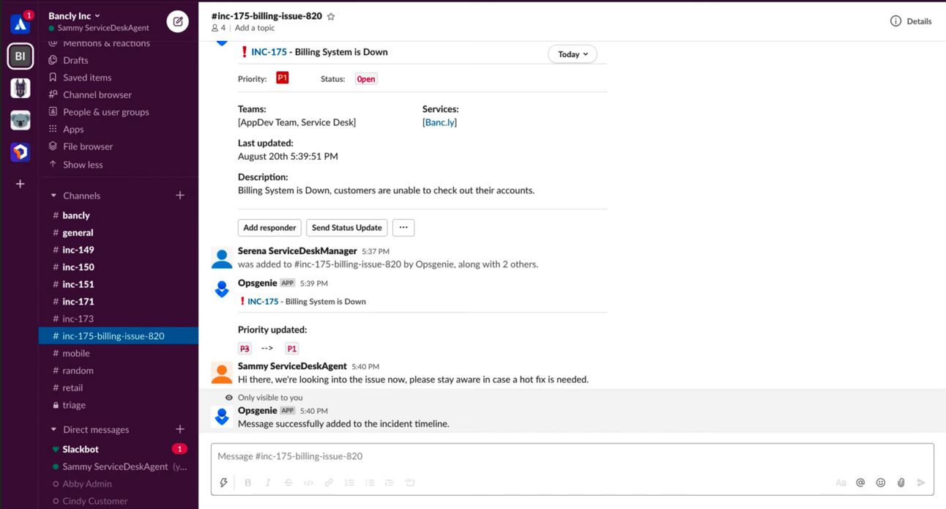This screenshot has width=946, height=509.
Task: Apply blockquote formatting
Action: pyautogui.click(x=390, y=483)
